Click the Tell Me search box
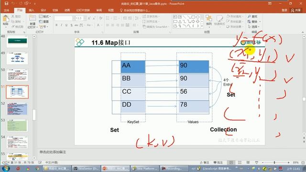Viewport: 306px width, 172px height. [x=135, y=11]
